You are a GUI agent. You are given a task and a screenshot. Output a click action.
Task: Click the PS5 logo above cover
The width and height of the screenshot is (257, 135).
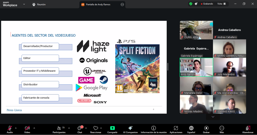tap(126, 41)
